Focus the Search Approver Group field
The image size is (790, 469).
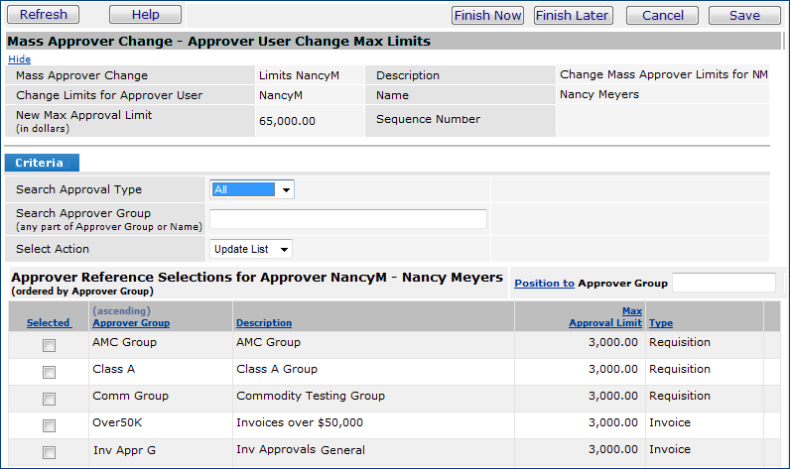[x=347, y=219]
